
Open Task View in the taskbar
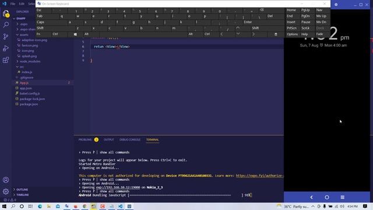tap(30, 206)
